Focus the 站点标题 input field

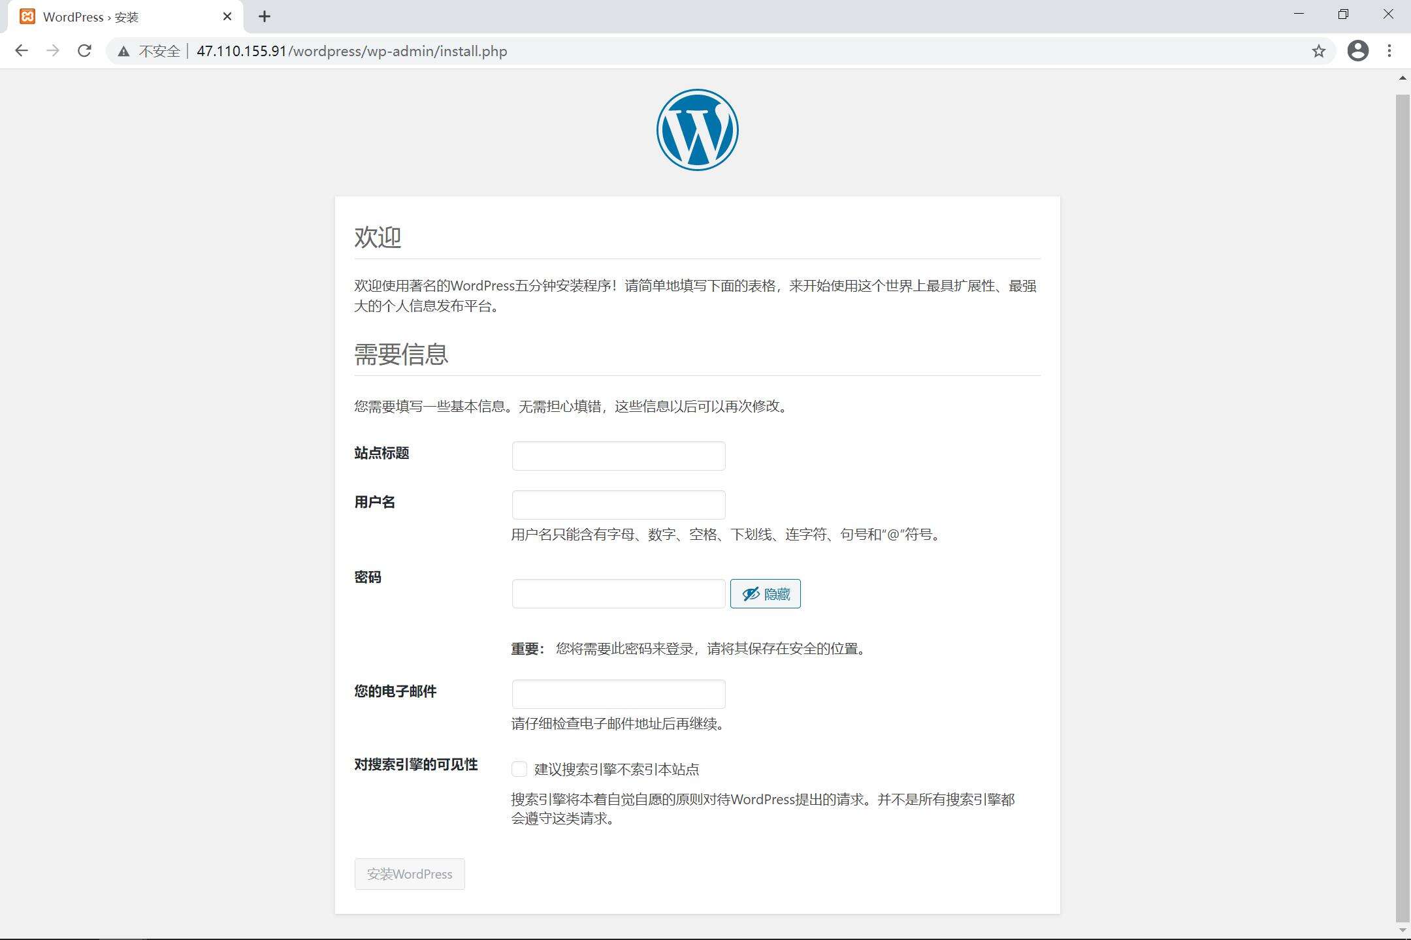tap(619, 456)
